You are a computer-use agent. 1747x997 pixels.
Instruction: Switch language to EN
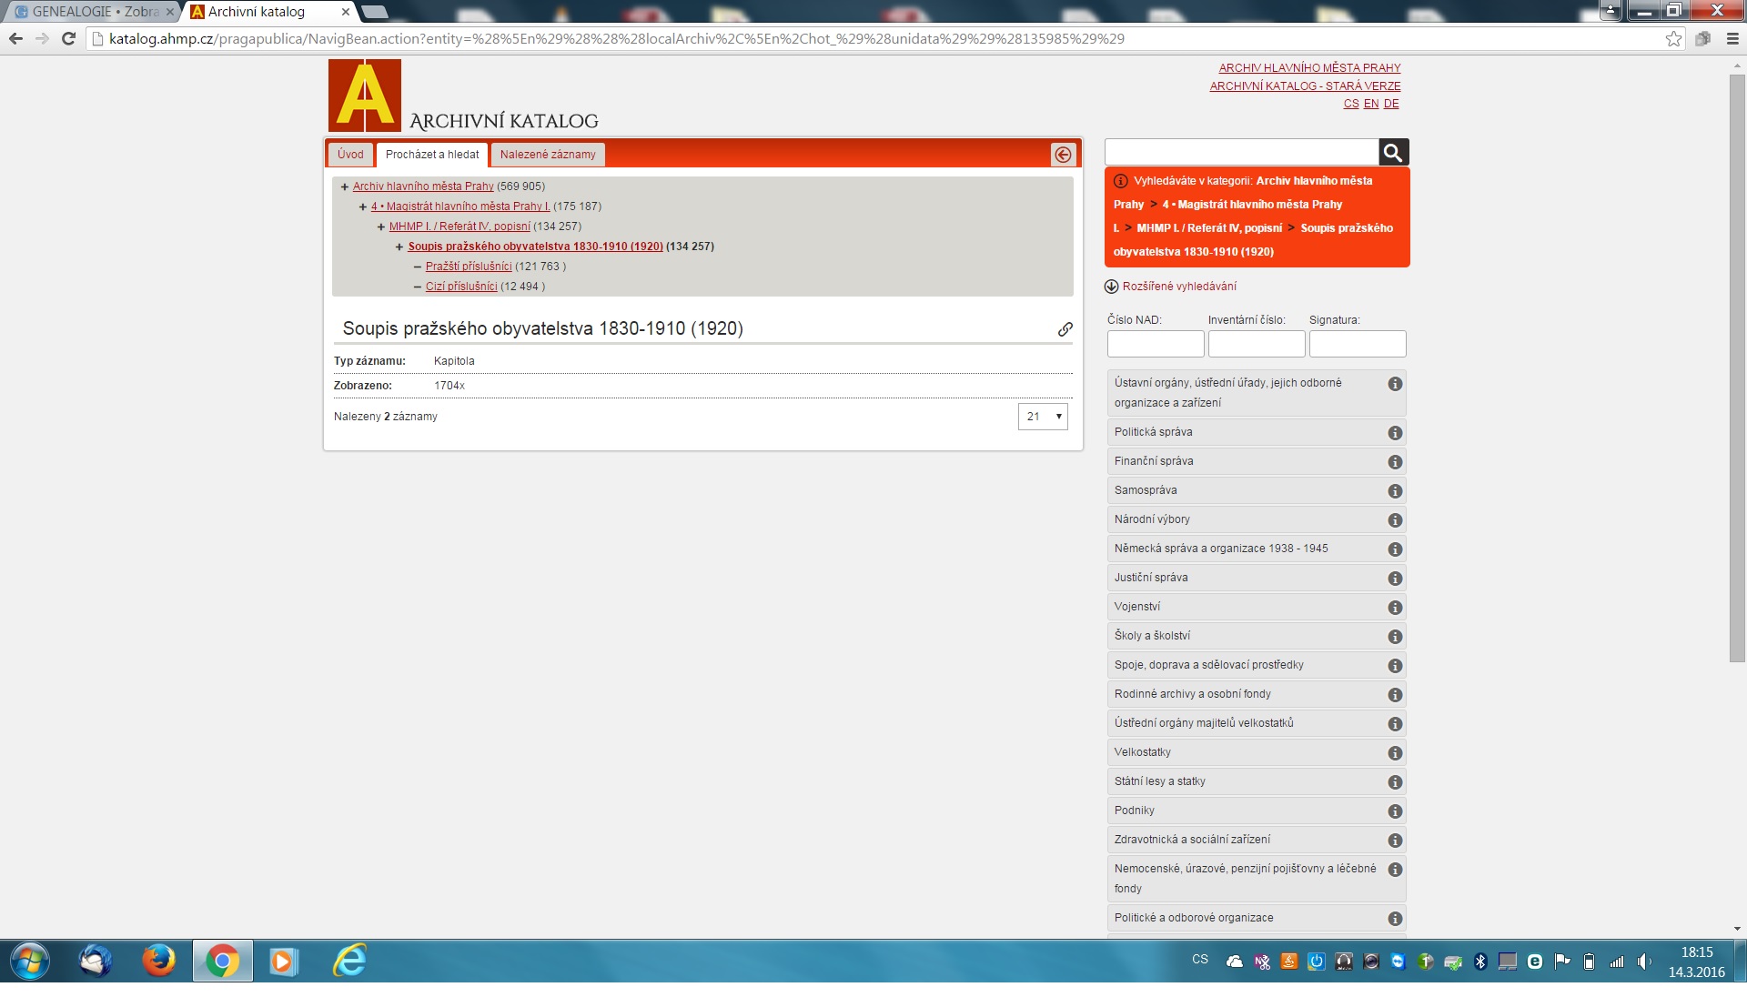pyautogui.click(x=1370, y=104)
